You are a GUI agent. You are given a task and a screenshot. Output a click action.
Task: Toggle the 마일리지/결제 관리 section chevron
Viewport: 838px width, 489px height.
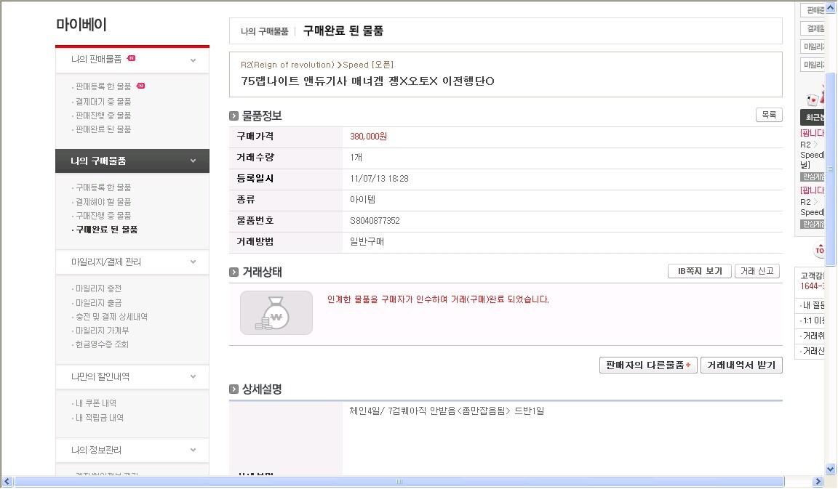click(x=193, y=262)
